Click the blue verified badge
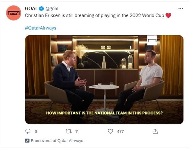This screenshot has height=151, width=194. [x=42, y=9]
